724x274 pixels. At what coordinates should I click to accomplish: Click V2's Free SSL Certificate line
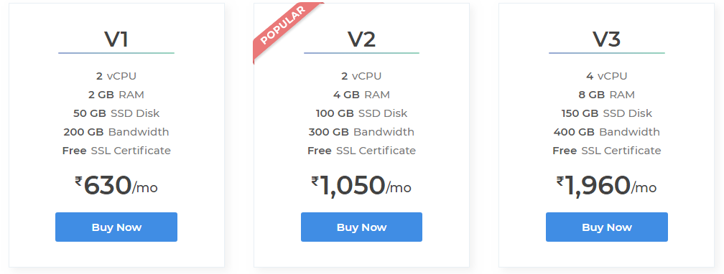pos(361,151)
